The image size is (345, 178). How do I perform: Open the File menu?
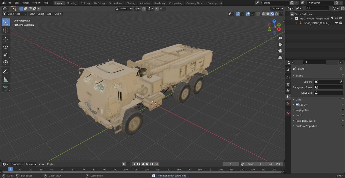(x=10, y=3)
